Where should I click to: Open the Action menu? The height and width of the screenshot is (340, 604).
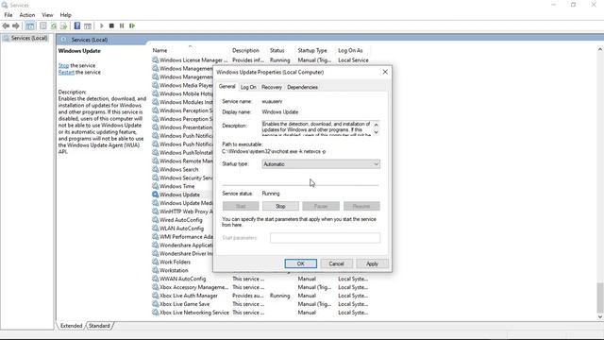point(27,15)
